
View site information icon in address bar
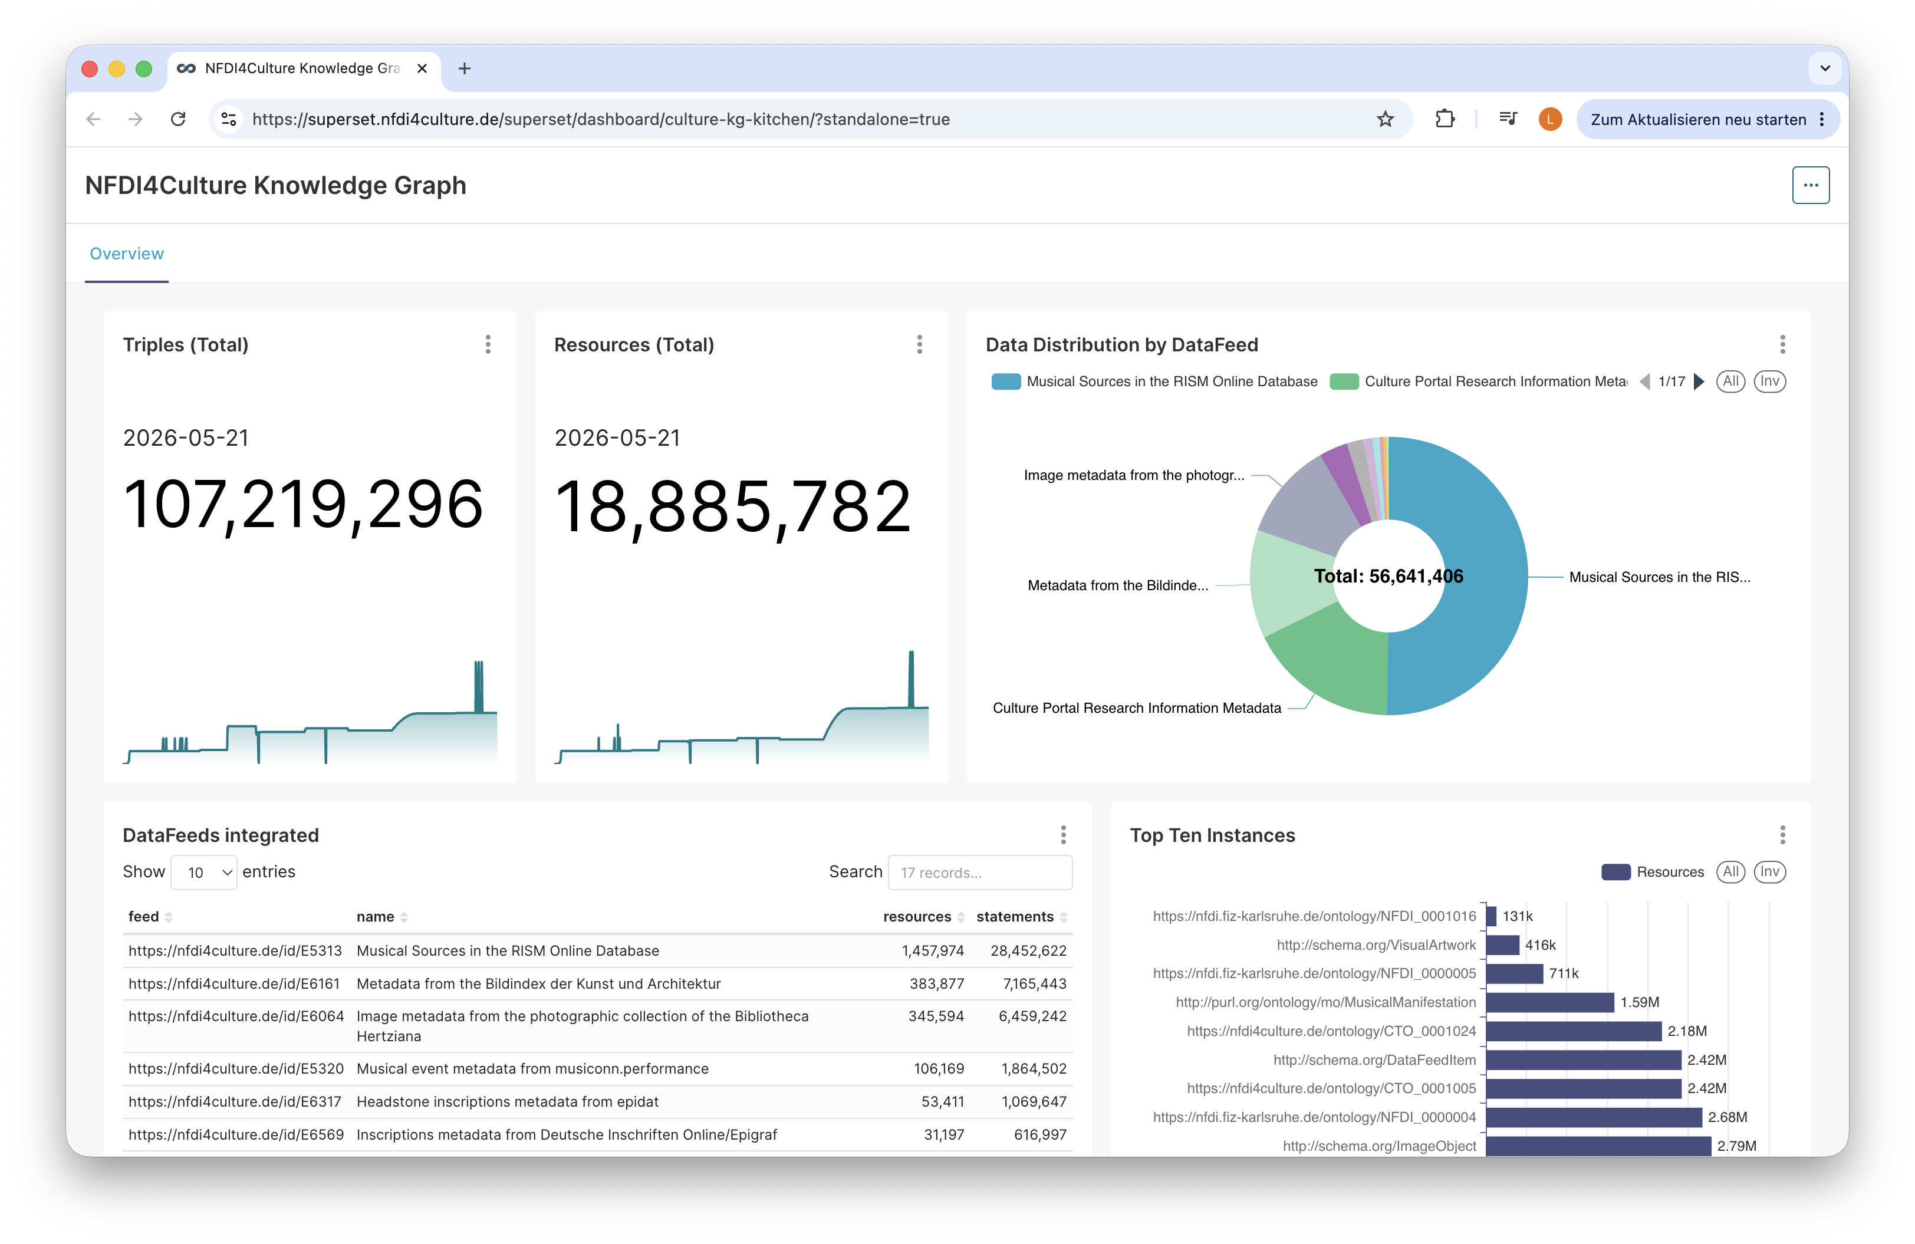click(x=229, y=119)
